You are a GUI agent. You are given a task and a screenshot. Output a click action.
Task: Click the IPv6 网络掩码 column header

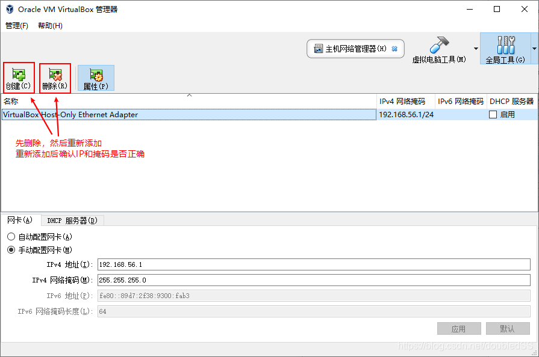click(461, 102)
